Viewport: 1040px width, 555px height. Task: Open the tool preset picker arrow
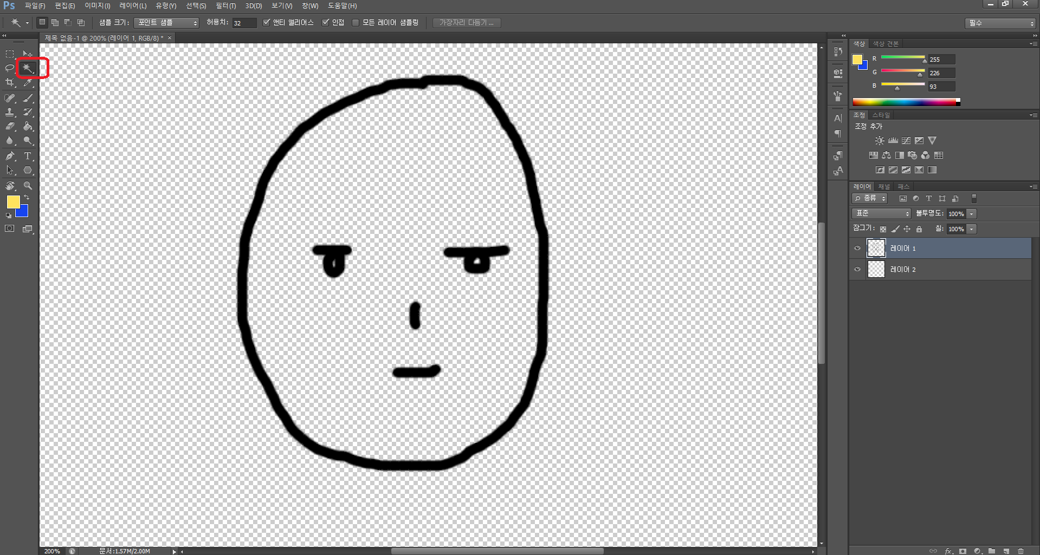click(27, 23)
